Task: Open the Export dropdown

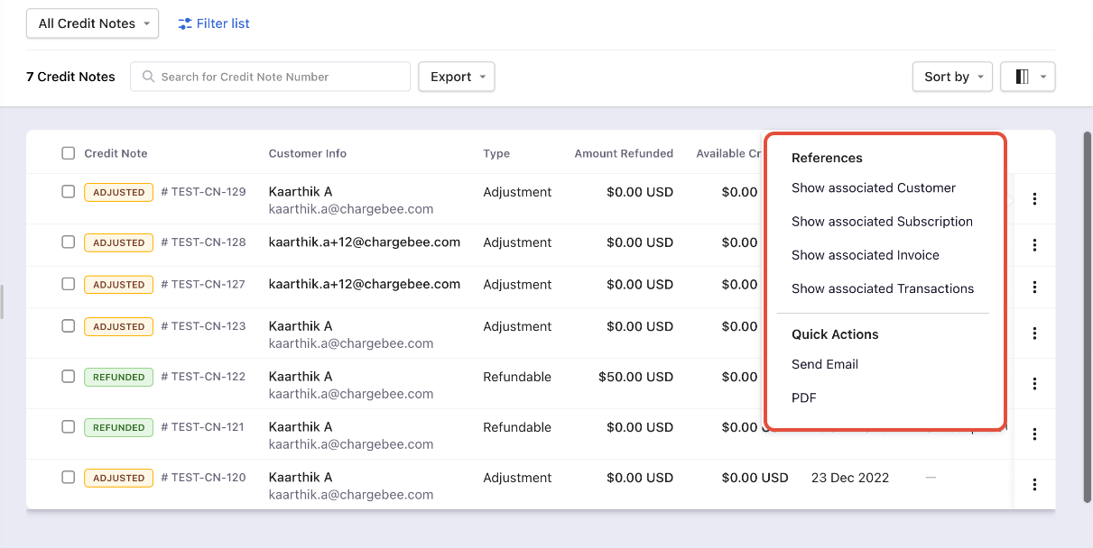Action: click(457, 77)
